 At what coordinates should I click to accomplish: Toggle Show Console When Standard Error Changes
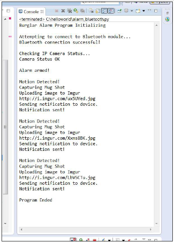(x=111, y=11)
